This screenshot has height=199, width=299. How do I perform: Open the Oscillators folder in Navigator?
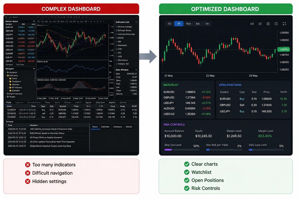[15, 82]
